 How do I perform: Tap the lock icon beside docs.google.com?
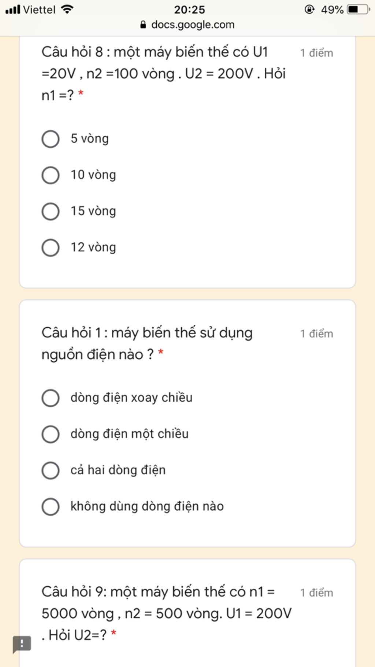[143, 25]
